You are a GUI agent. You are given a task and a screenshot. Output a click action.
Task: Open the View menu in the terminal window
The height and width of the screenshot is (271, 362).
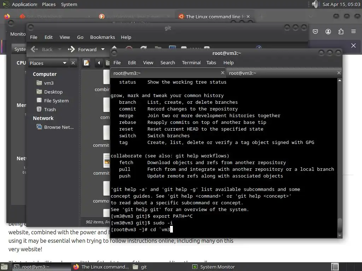pos(148,63)
